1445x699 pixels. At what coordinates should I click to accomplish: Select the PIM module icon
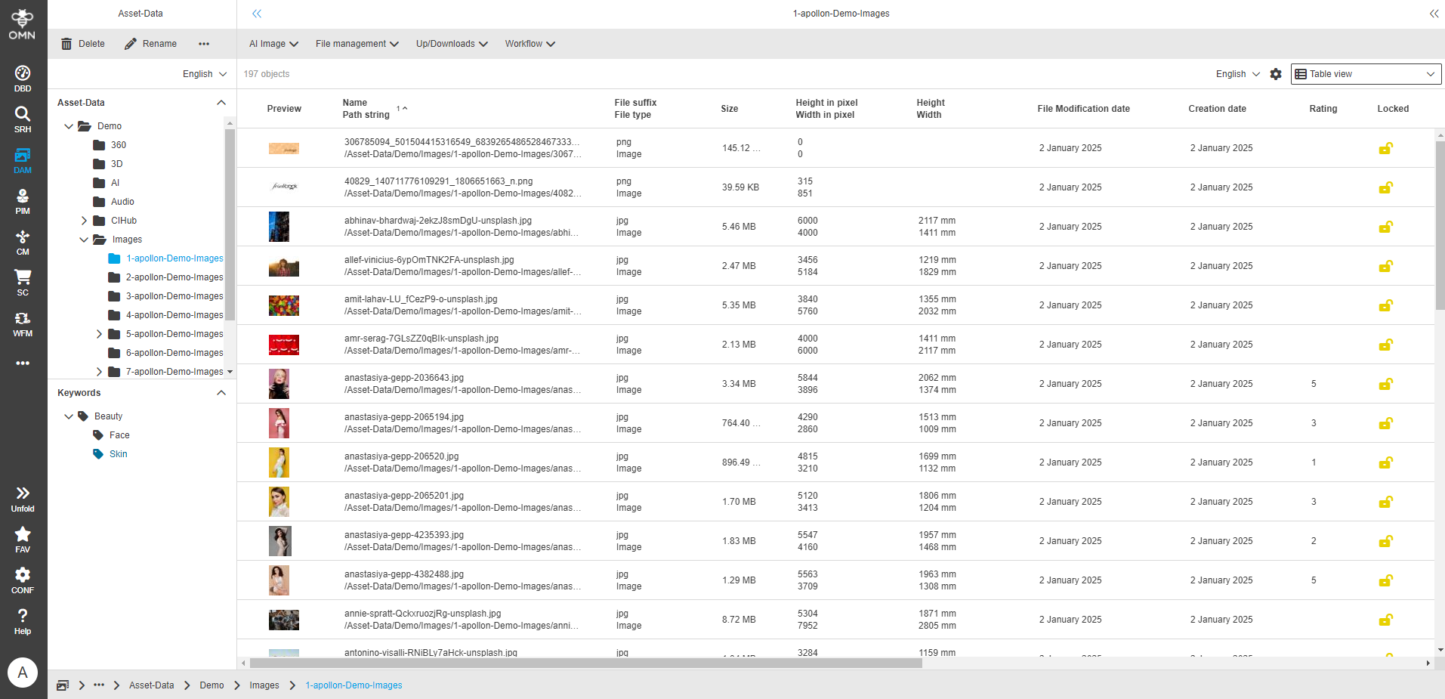(22, 200)
